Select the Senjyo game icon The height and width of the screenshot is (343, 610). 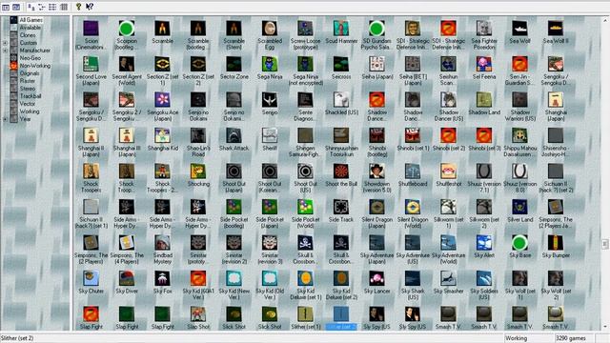(270, 100)
